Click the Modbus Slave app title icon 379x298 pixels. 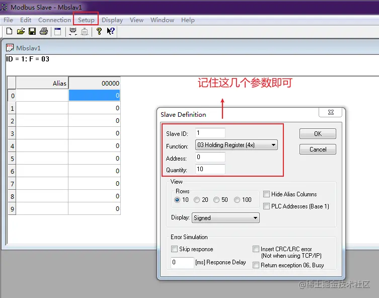tap(4, 7)
